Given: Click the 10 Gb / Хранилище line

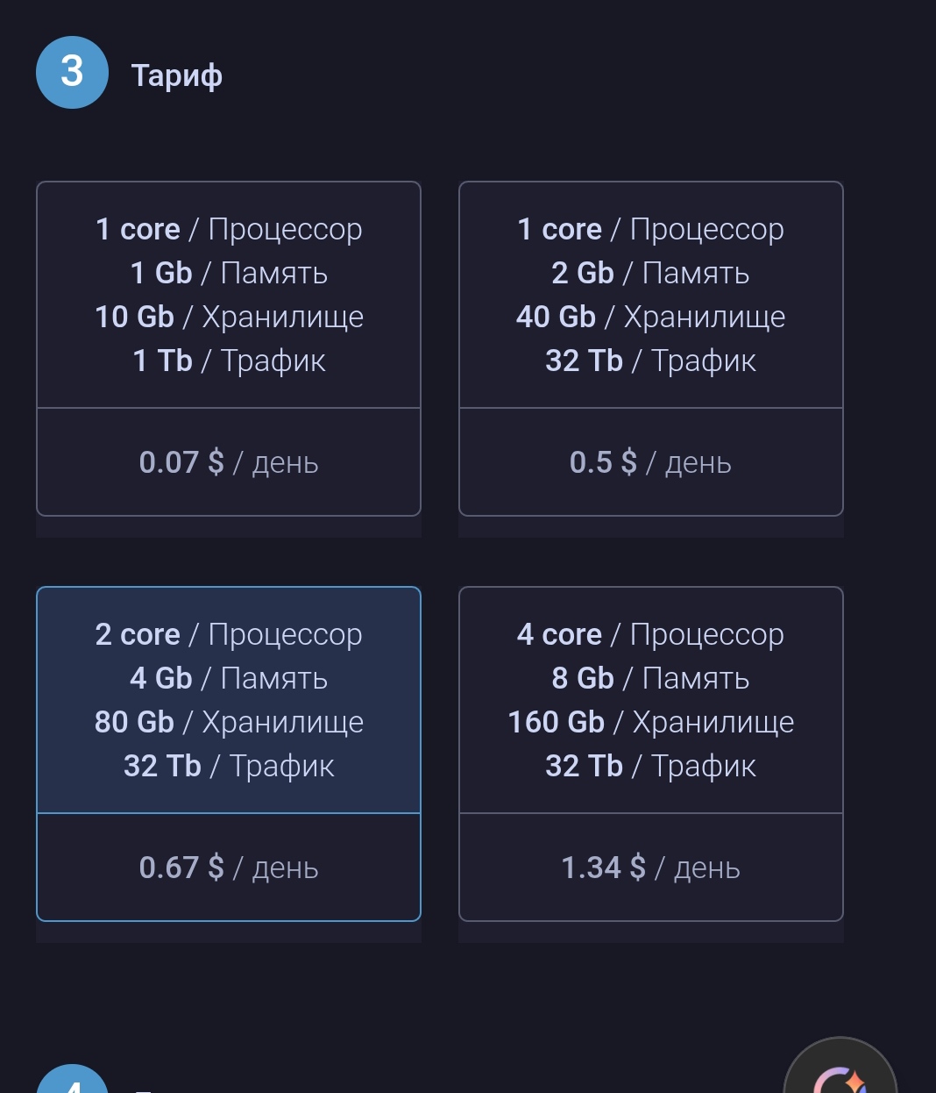Looking at the screenshot, I should [x=229, y=317].
